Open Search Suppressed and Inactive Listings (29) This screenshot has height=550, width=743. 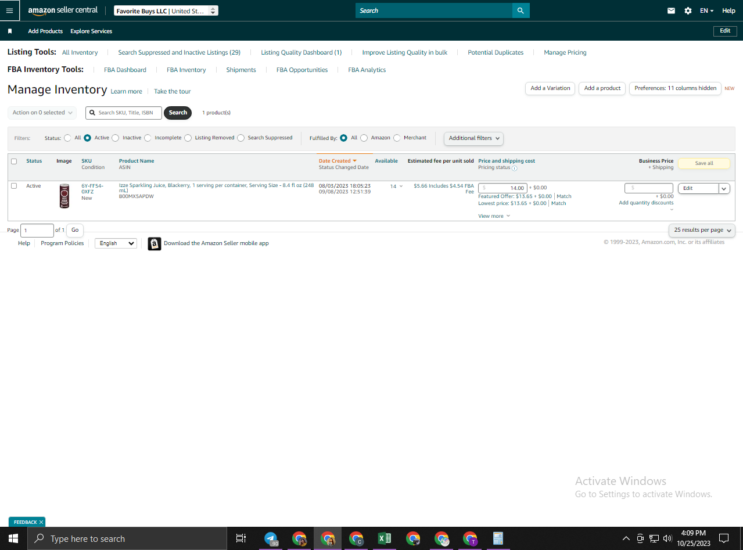click(x=179, y=52)
